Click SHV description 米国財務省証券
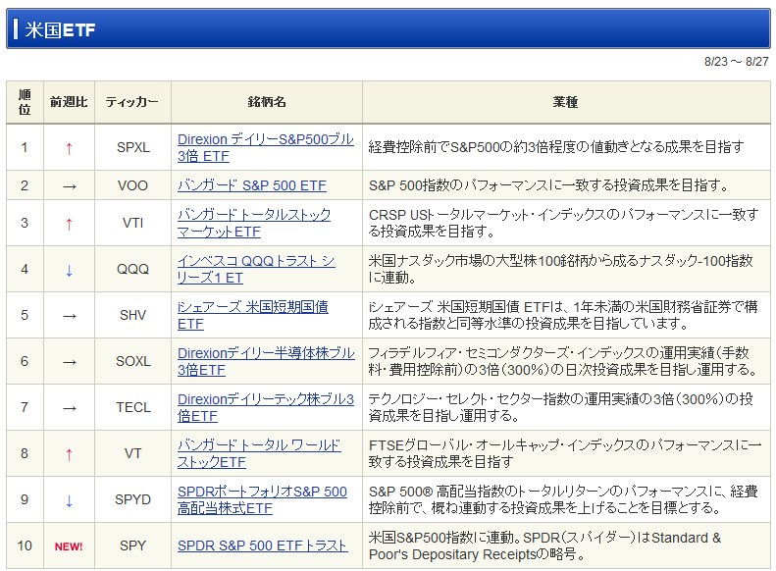Viewport: 776px width, 571px height. point(563,315)
